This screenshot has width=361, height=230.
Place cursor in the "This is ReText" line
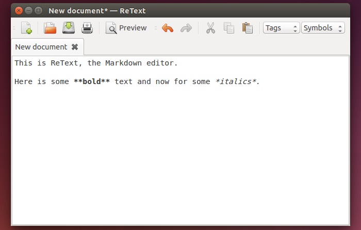click(x=96, y=63)
